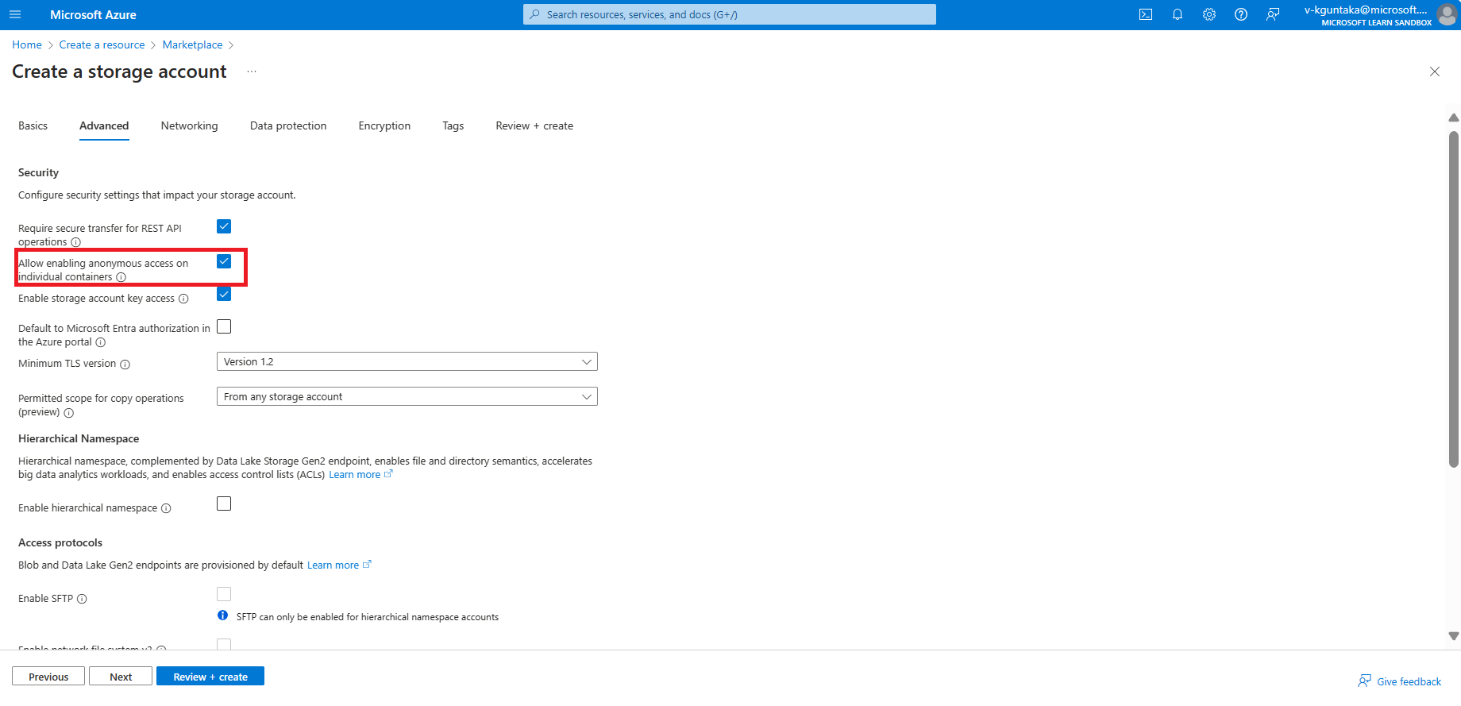Open Learn more link for hierarchical namespace
Image resolution: width=1461 pixels, height=706 pixels.
(360, 475)
